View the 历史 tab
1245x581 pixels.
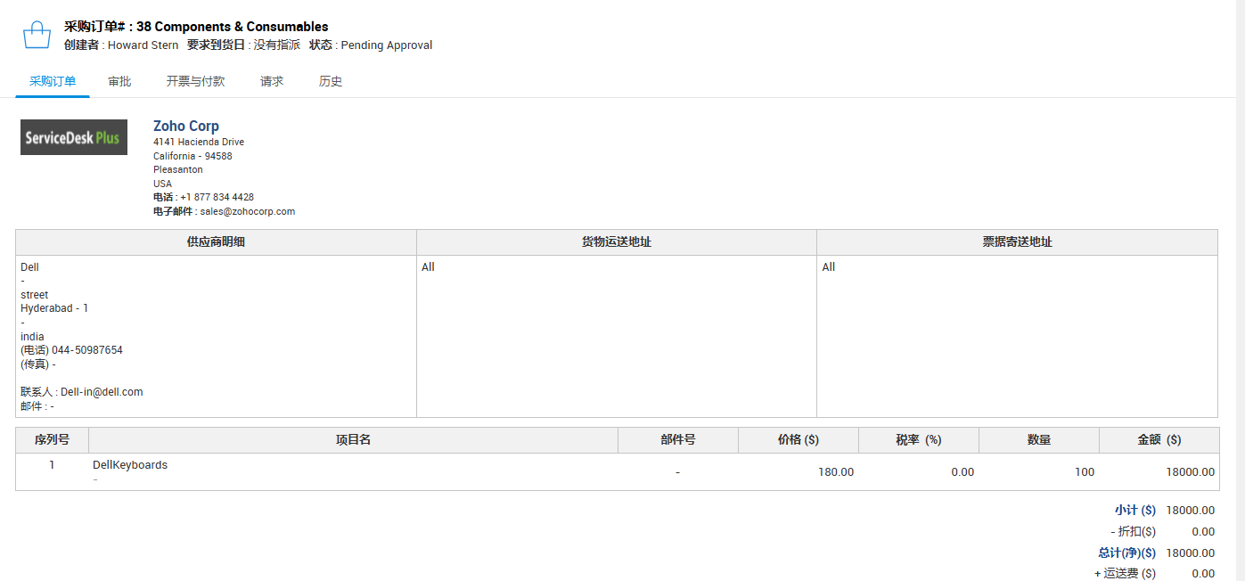point(331,81)
